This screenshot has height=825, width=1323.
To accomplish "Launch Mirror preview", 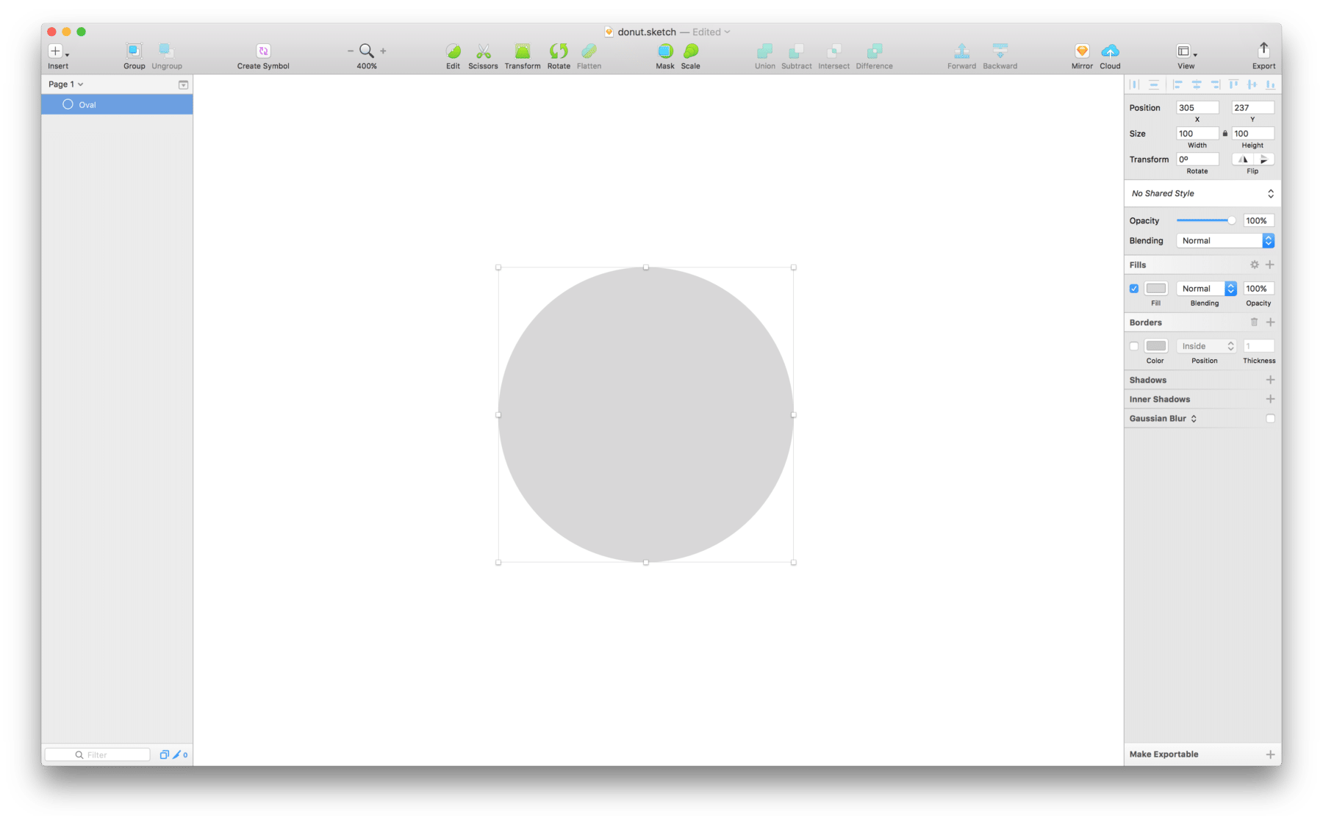I will tap(1081, 51).
